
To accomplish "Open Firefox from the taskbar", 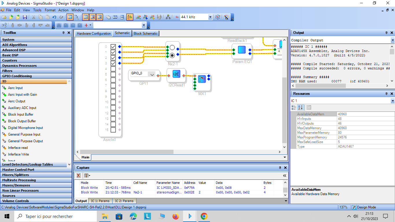I will (x=176, y=216).
